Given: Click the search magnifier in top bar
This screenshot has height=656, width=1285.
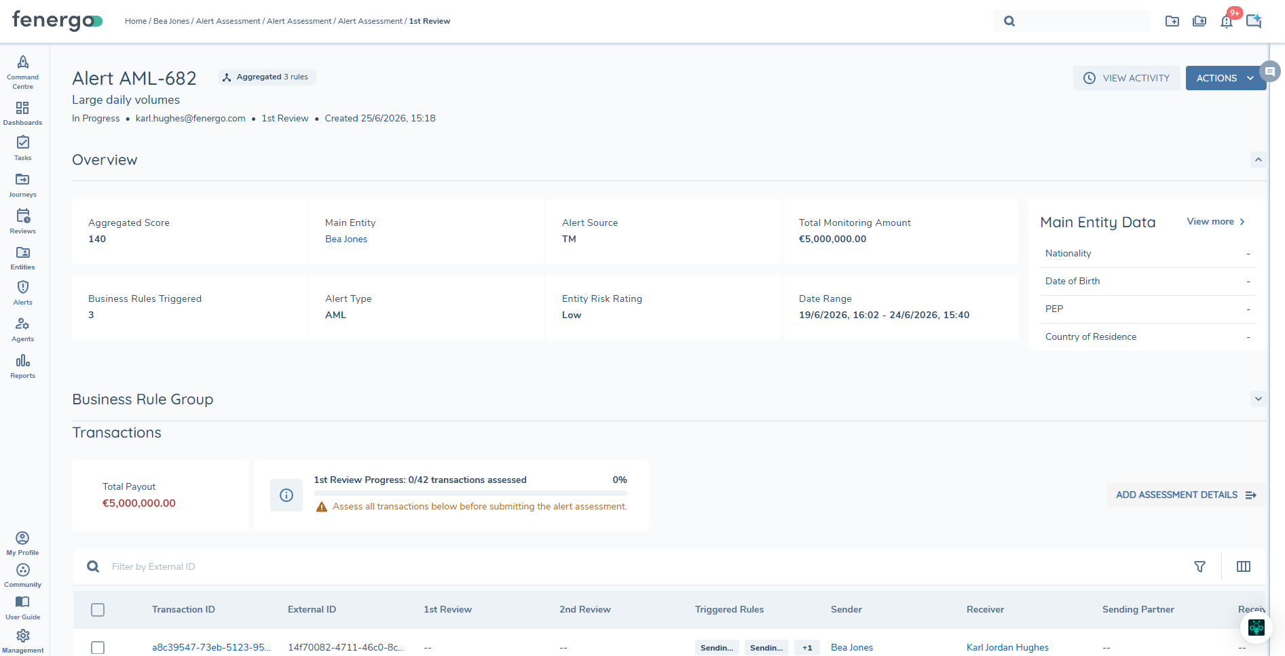Looking at the screenshot, I should tap(1009, 21).
